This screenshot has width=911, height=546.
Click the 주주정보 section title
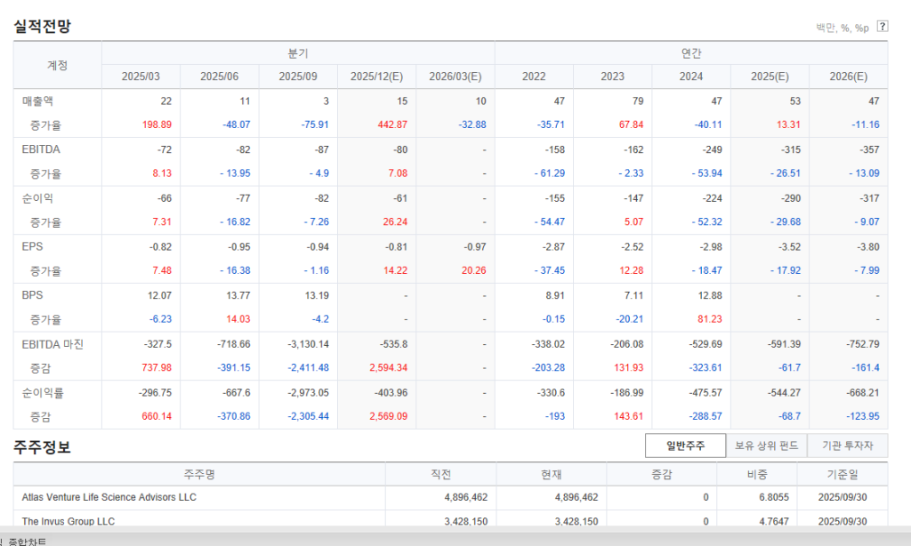click(x=42, y=446)
